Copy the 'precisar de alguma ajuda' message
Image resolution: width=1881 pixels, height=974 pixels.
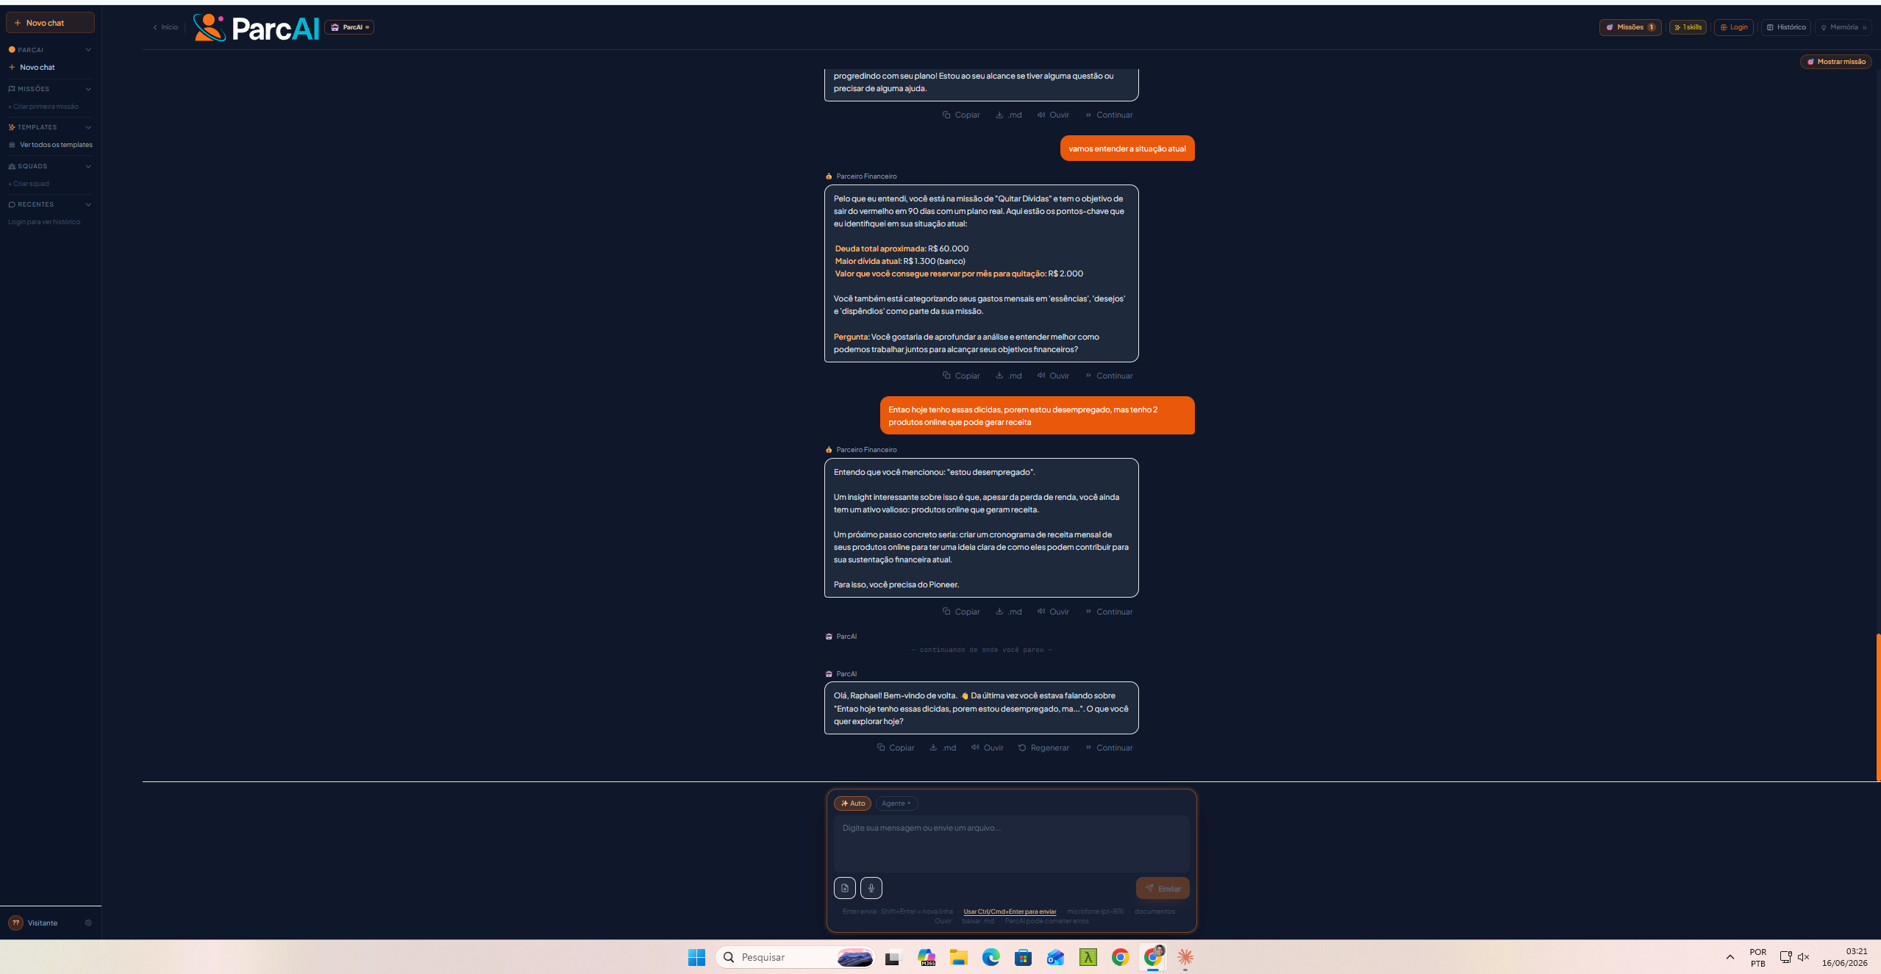pos(961,115)
